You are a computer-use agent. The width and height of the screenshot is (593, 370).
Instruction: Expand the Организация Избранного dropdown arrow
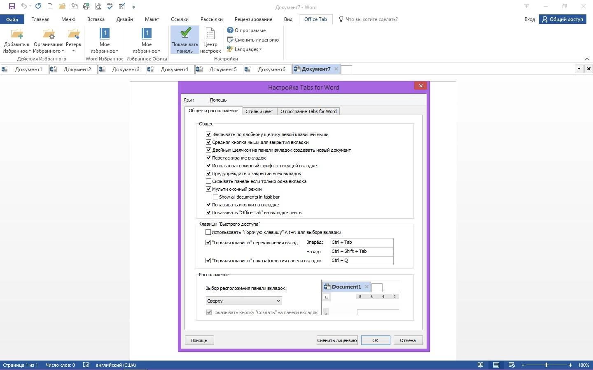tap(63, 51)
